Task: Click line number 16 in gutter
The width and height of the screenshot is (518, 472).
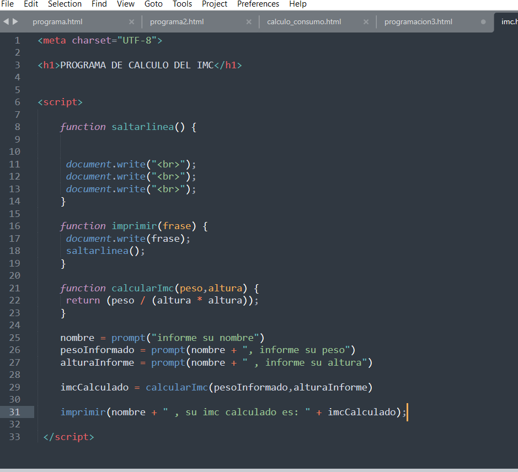Action: point(14,226)
